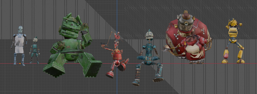
Task: Select the small teal robot beside silver robot
Action: pos(35,50)
